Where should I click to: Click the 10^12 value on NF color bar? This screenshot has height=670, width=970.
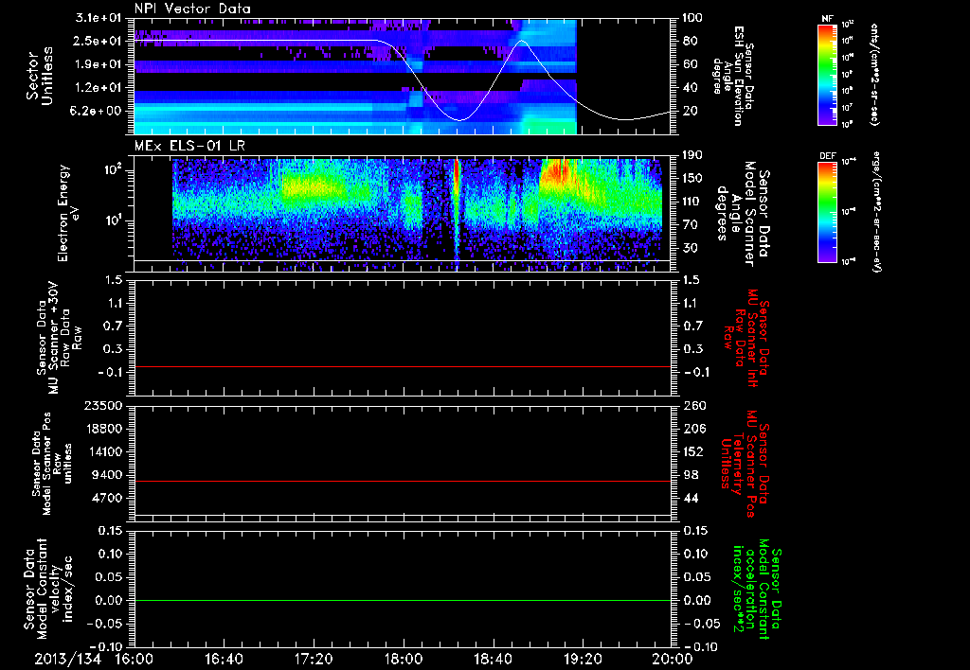tap(848, 26)
